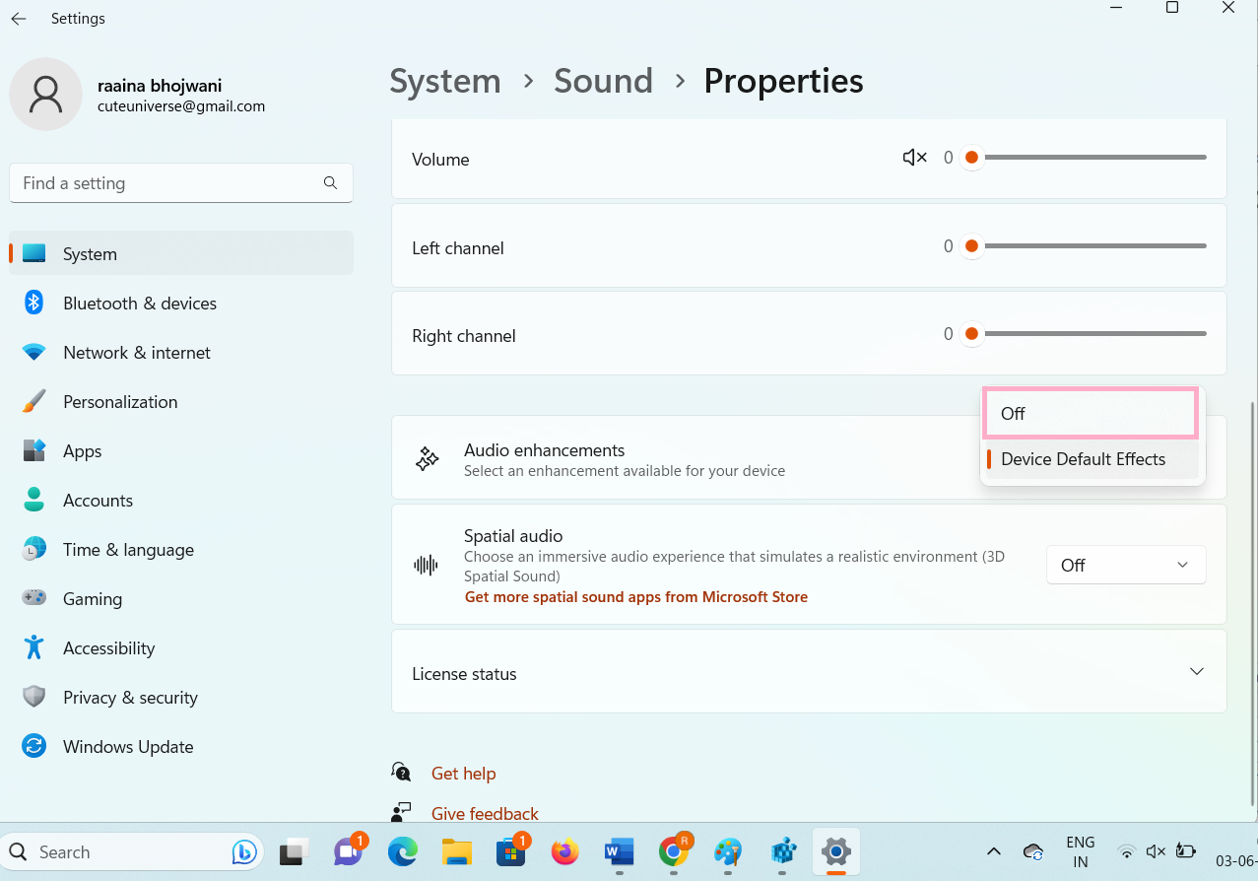Open Accessibility settings
This screenshot has height=881, width=1258.
coord(108,648)
